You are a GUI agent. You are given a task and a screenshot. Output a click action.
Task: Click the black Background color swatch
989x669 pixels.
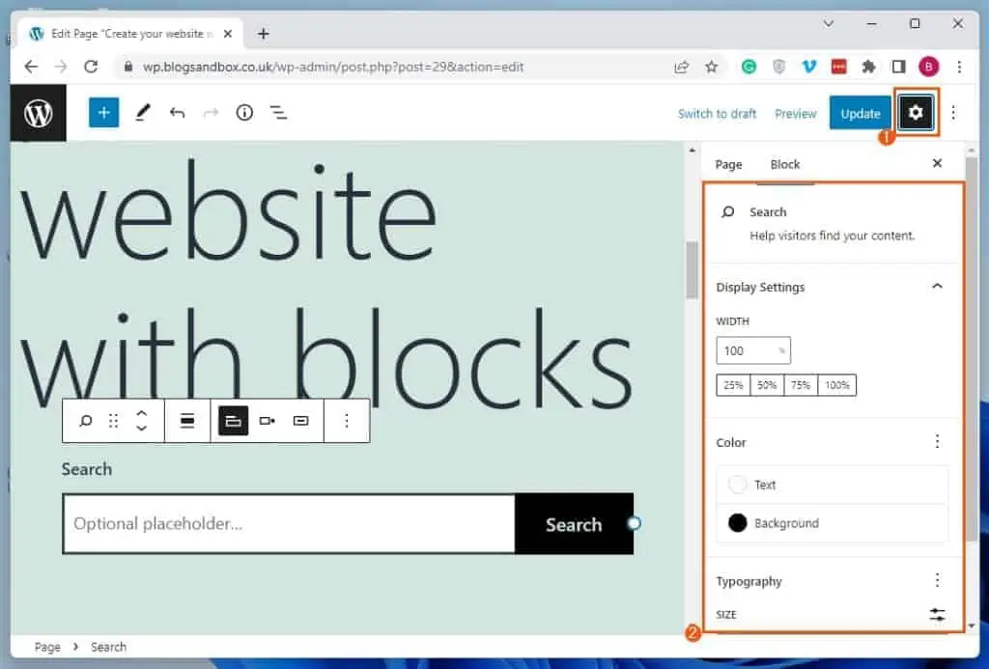738,523
